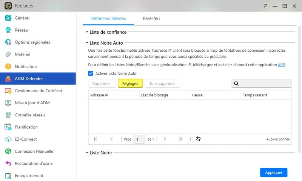This screenshot has height=181, width=302.
Task: Sort by the Adresse IP column
Action: 114,95
